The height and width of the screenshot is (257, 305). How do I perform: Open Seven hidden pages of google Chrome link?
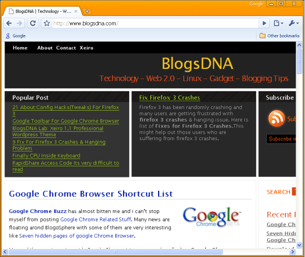tap(77, 236)
